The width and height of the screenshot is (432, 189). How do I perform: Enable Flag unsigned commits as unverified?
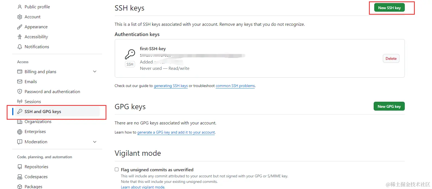tap(117, 170)
